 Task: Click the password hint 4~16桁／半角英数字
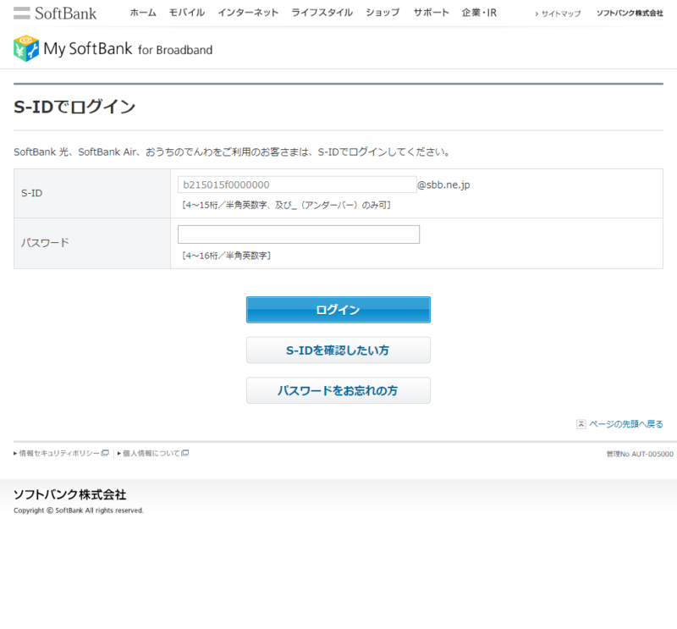tap(226, 256)
